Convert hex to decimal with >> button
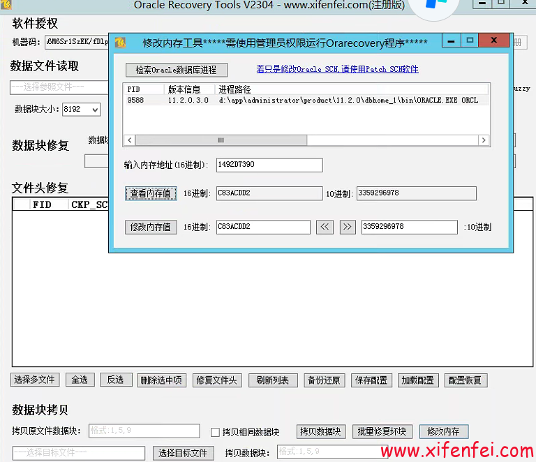This screenshot has height=462, width=536. tap(348, 227)
